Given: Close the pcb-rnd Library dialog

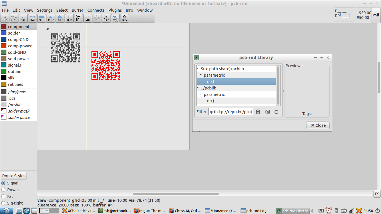Looking at the screenshot, I should [x=318, y=125].
